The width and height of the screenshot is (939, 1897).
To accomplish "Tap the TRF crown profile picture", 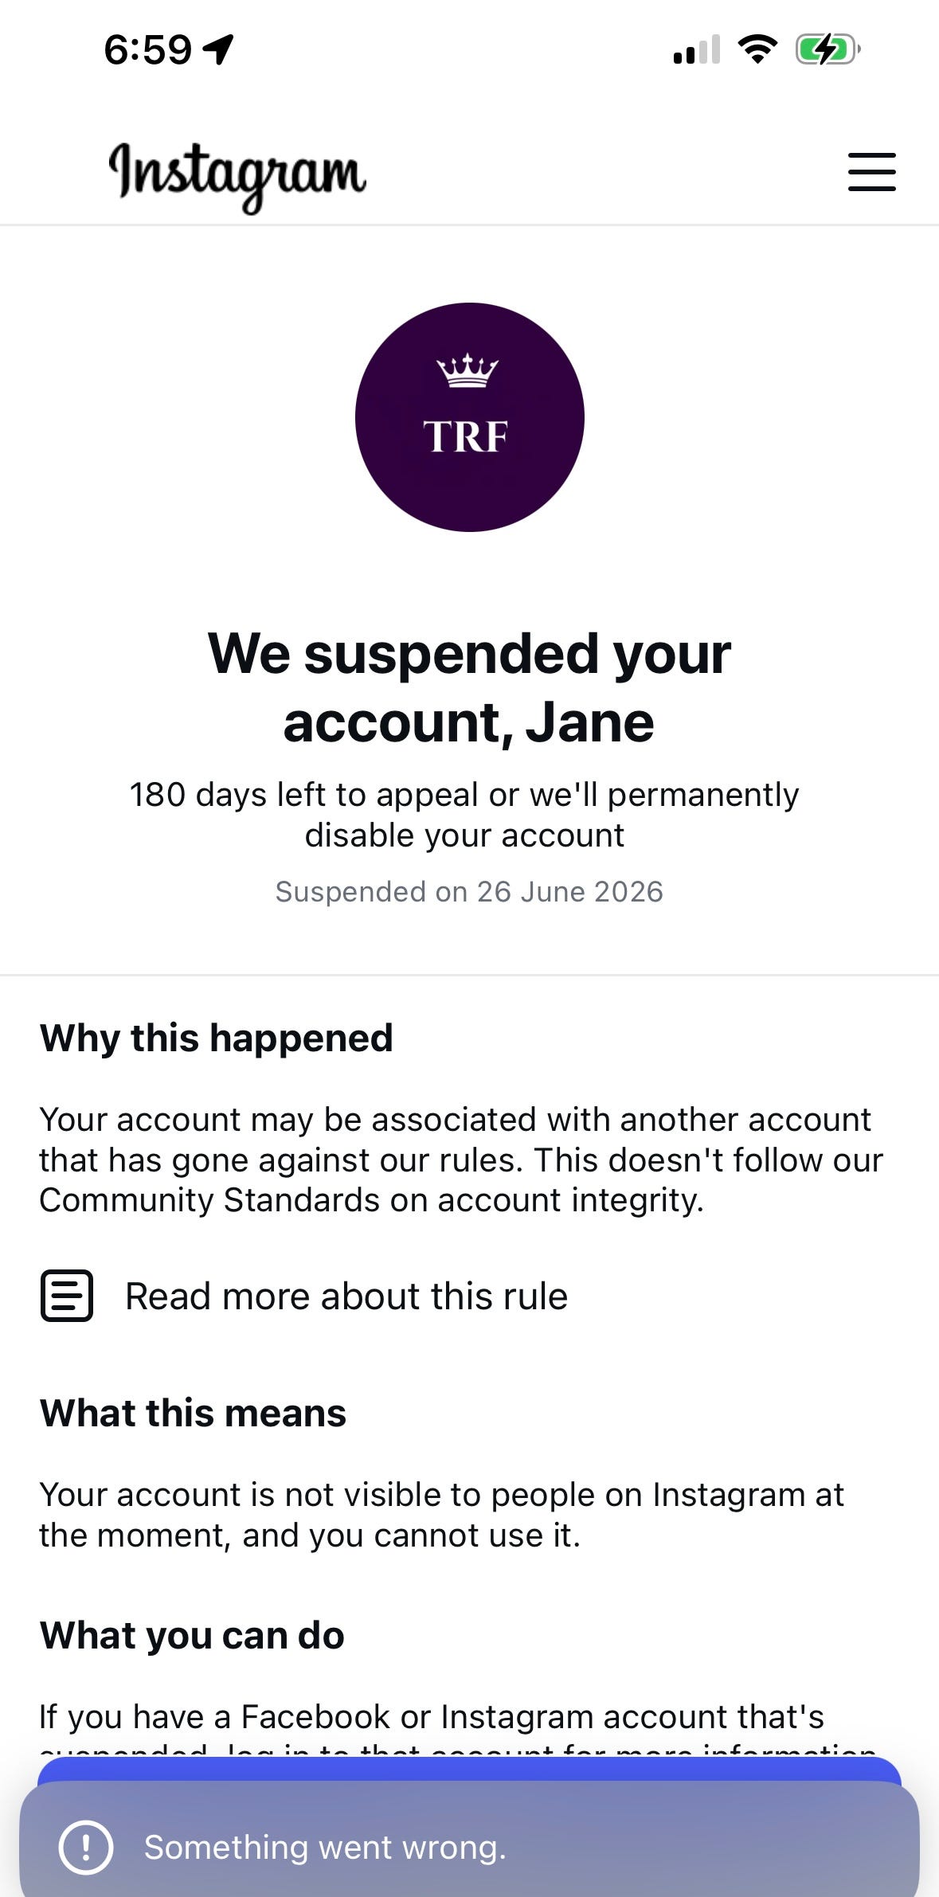I will pyautogui.click(x=470, y=417).
